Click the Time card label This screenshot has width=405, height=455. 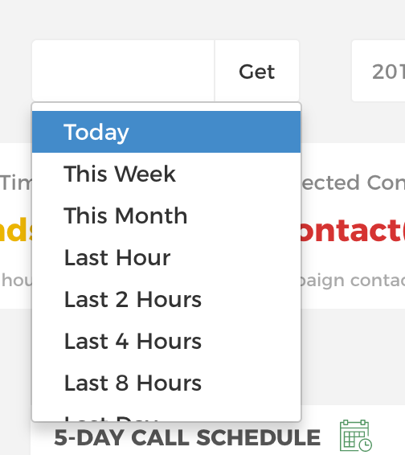click(x=16, y=182)
